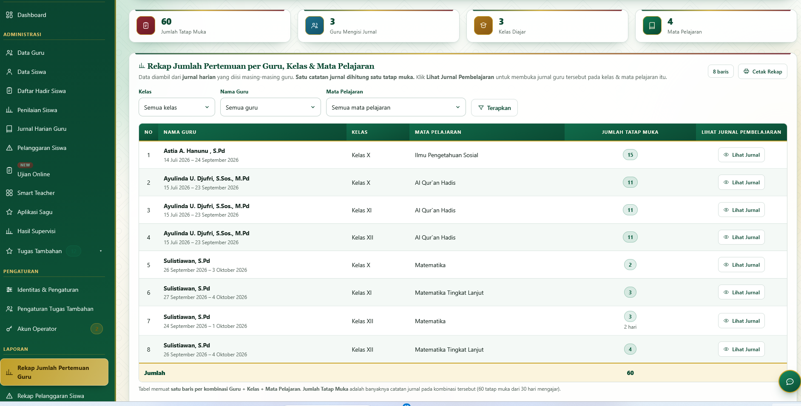Screen dimensions: 801x406
Task: Click the Terapkan filter button
Action: [494, 108]
